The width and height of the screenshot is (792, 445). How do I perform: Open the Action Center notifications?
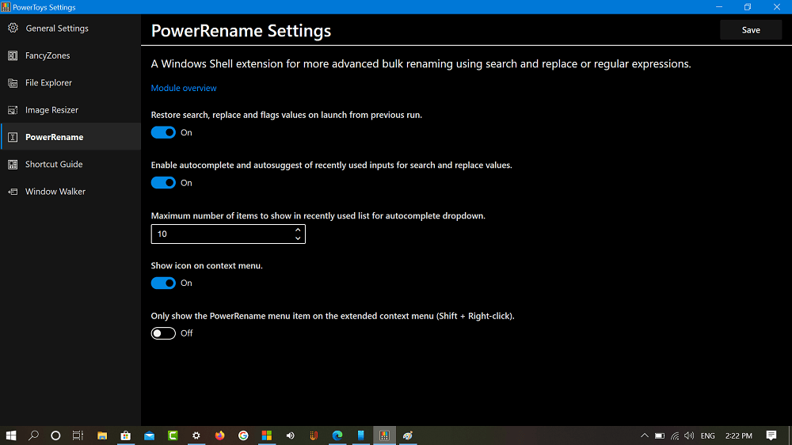pyautogui.click(x=771, y=435)
